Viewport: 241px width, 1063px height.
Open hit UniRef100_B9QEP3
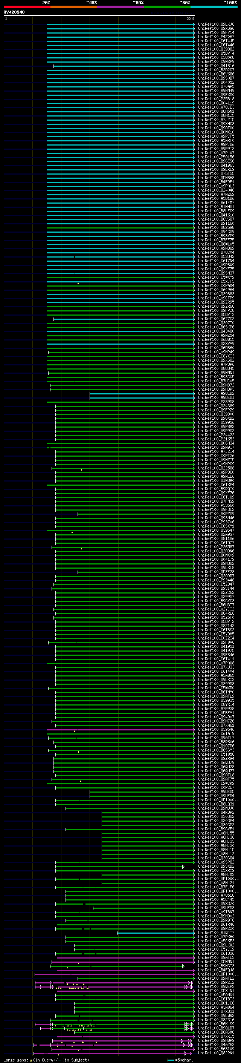216,987
